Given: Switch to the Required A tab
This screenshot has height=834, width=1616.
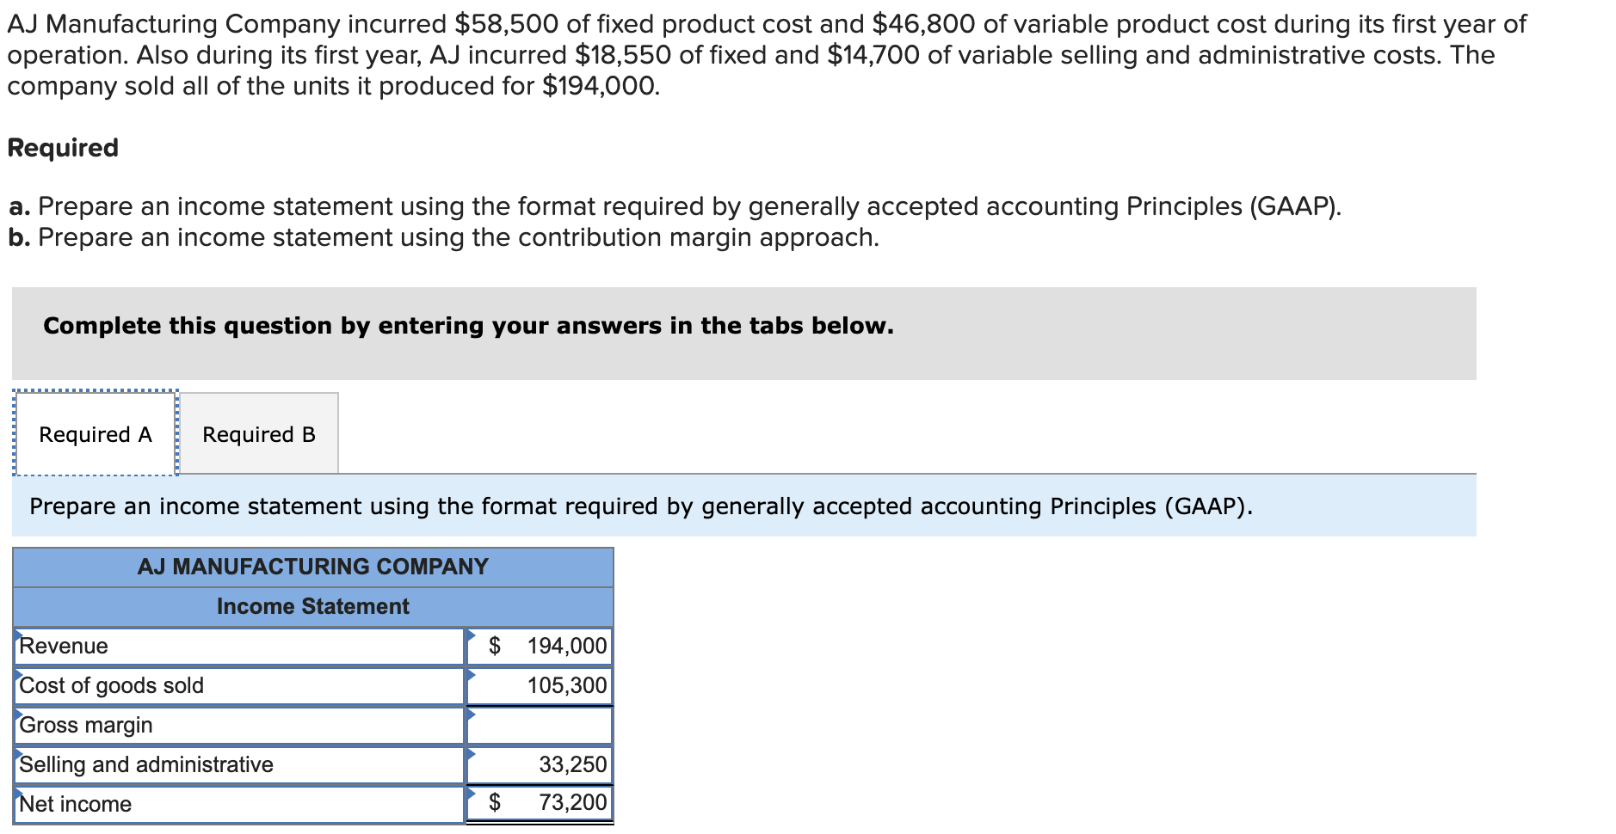Looking at the screenshot, I should pos(95,433).
